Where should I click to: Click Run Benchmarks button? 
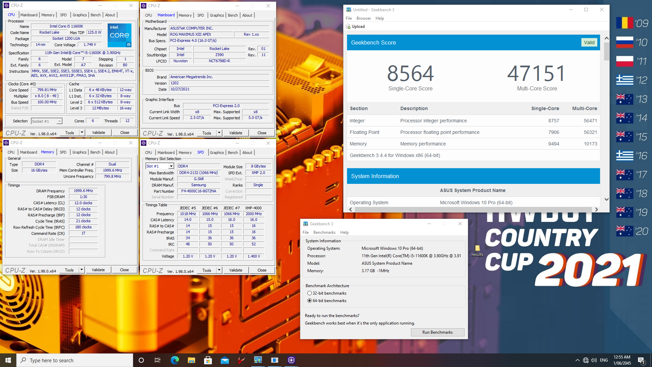pos(437,332)
